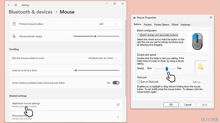Click the Pointer size and color subtitle
220x123 pixels.
[22, 119]
